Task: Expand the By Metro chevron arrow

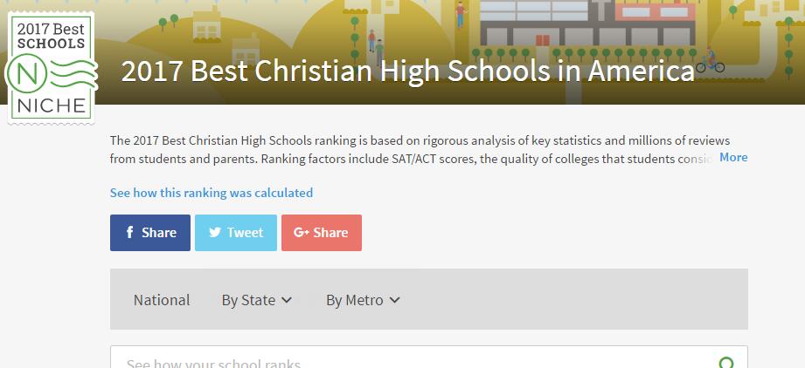Action: (394, 300)
